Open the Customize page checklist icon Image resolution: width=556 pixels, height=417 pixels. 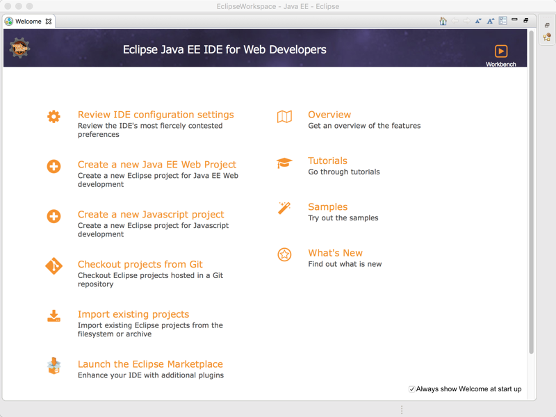point(502,21)
